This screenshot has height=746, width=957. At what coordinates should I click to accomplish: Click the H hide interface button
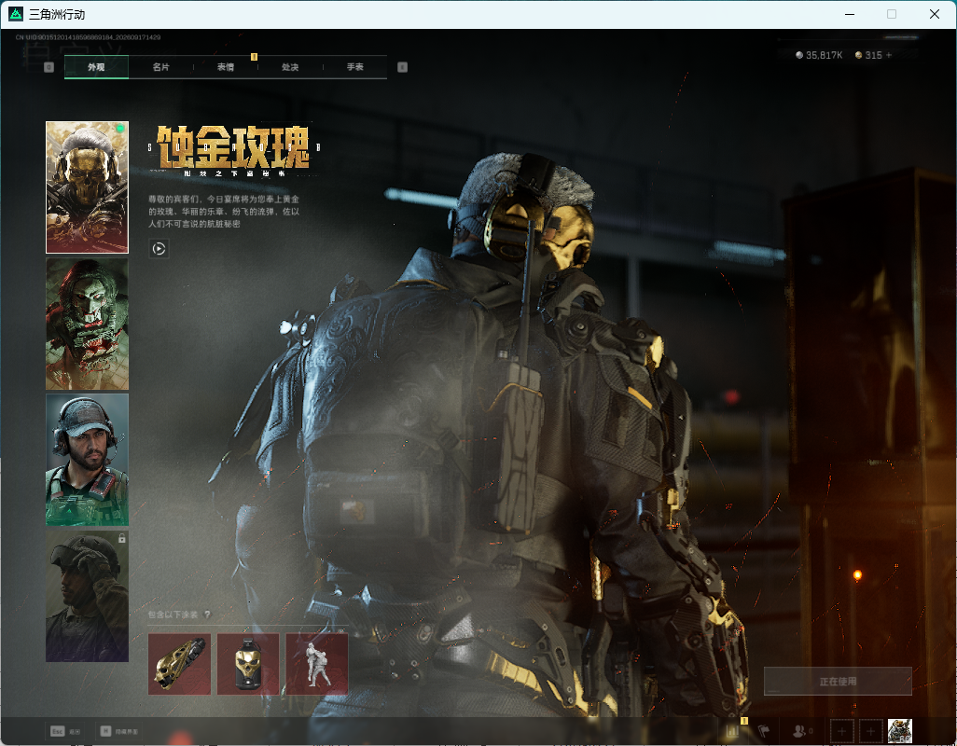coord(119,731)
